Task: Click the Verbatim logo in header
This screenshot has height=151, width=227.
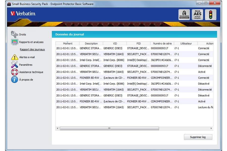Action: (23, 14)
